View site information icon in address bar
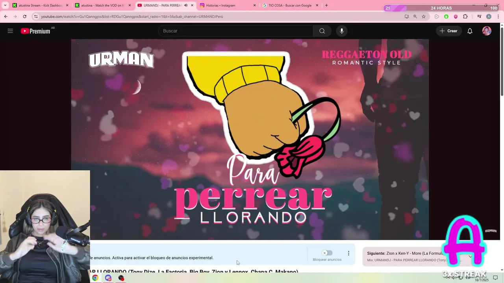This screenshot has width=504, height=283. [36, 17]
